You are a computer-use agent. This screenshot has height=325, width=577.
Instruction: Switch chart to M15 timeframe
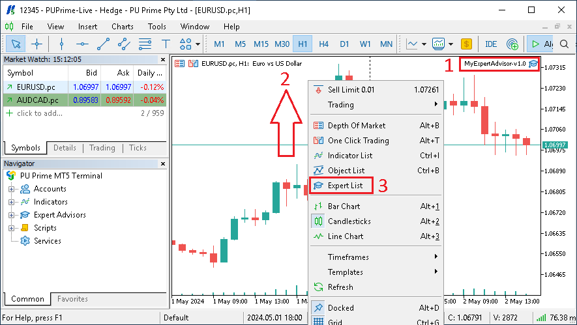tap(261, 44)
